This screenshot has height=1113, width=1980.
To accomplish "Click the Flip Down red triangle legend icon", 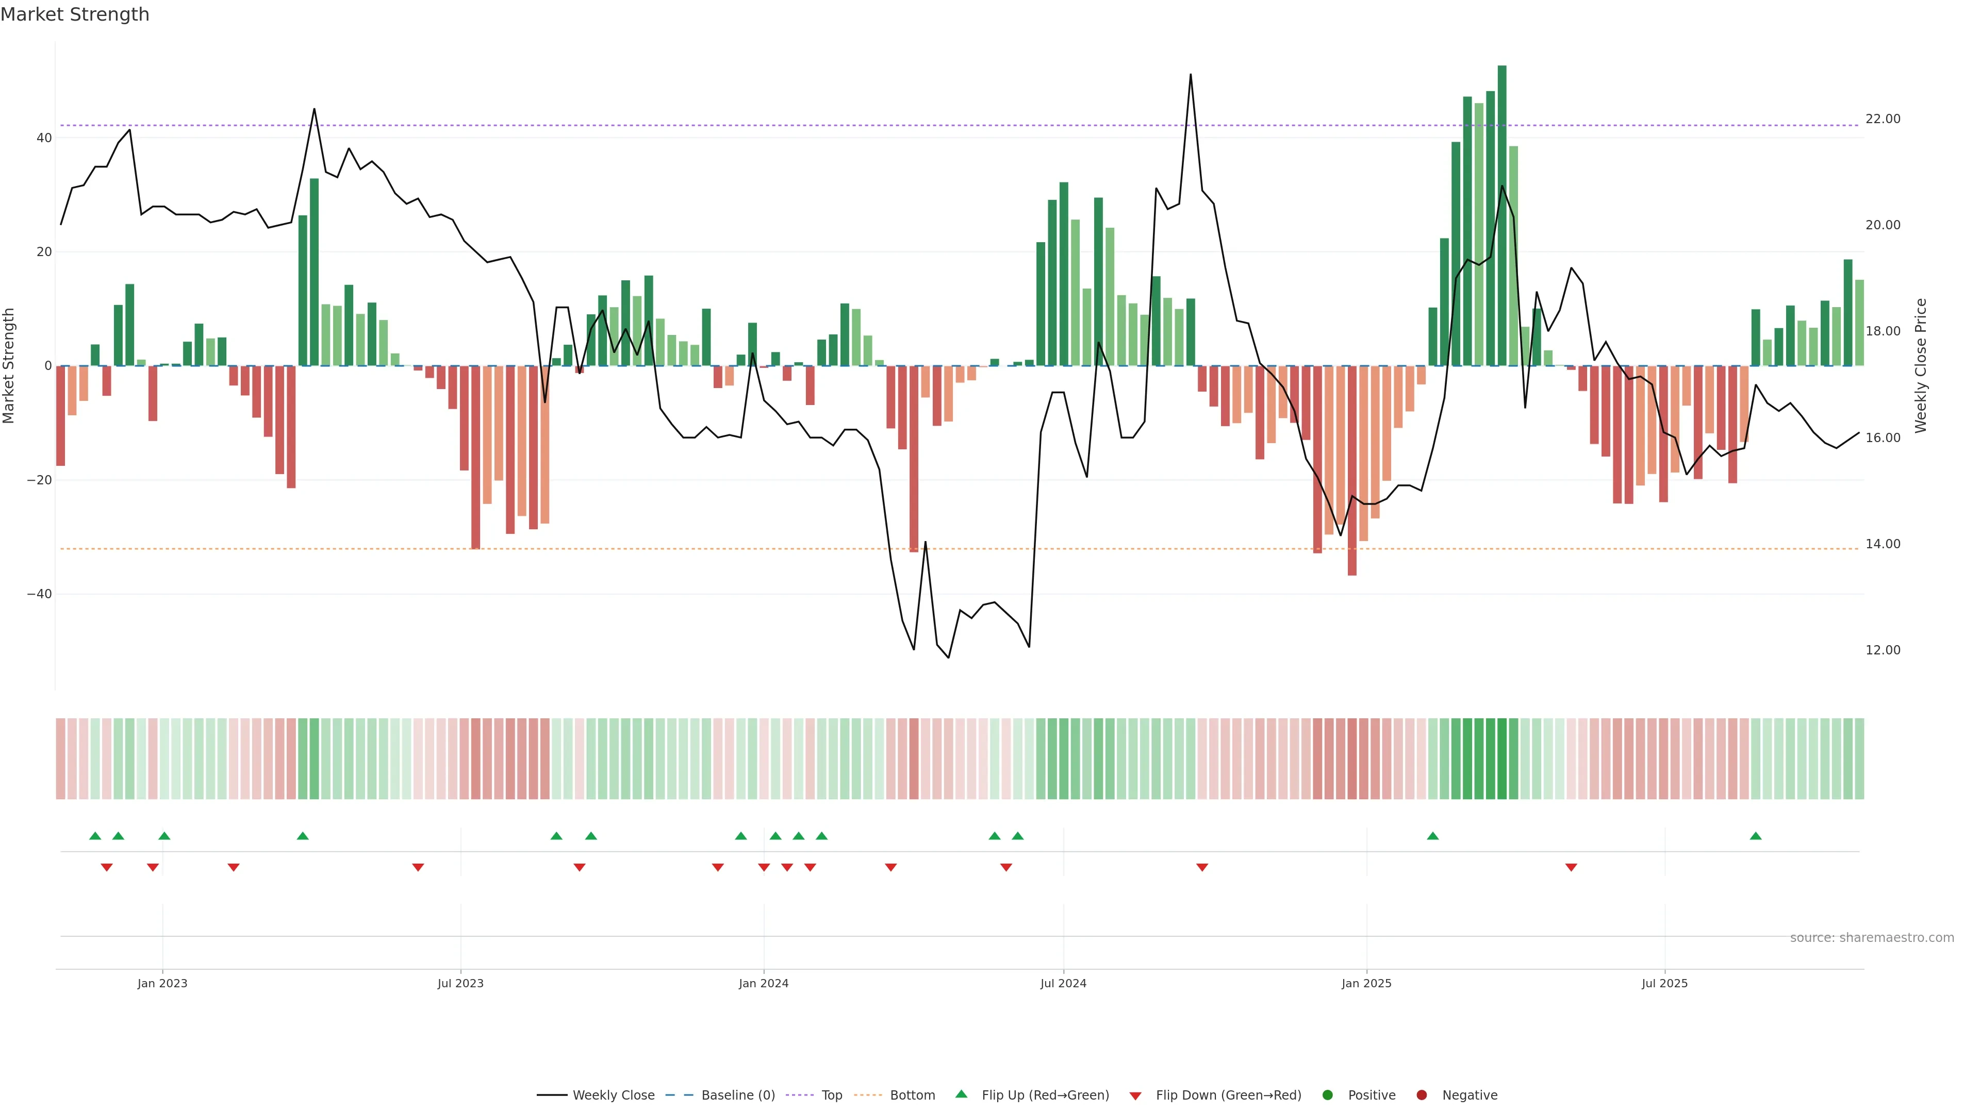I will (x=1135, y=1096).
